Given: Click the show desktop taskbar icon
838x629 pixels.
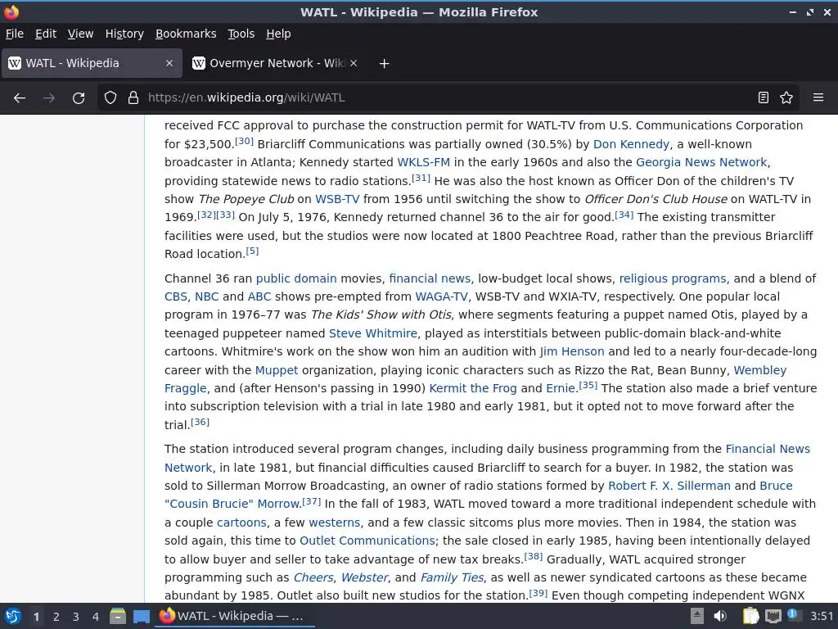Looking at the screenshot, I should 141,617.
